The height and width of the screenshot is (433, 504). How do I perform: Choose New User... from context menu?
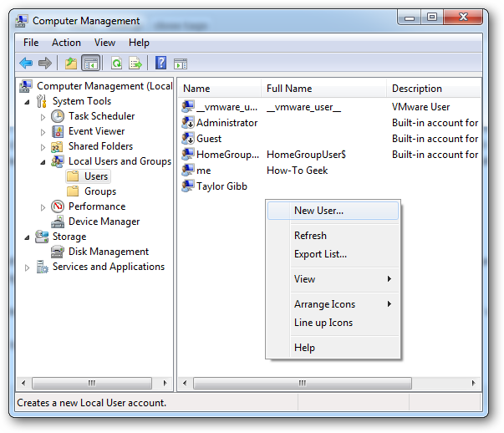coord(333,211)
